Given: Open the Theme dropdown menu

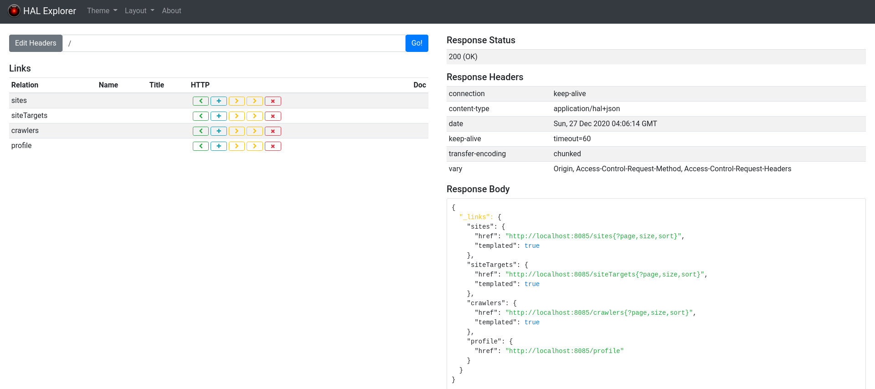Looking at the screenshot, I should [x=102, y=10].
